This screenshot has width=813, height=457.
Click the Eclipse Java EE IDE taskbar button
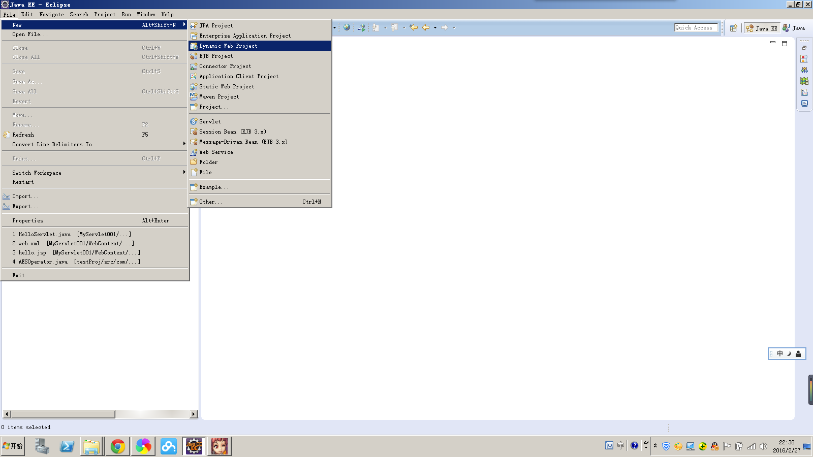(x=194, y=446)
